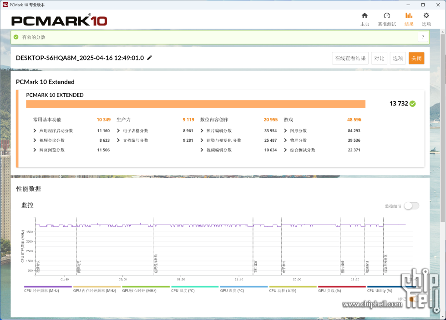The image size is (446, 320).
Task: Click the 对比 compare button
Action: (x=379, y=58)
